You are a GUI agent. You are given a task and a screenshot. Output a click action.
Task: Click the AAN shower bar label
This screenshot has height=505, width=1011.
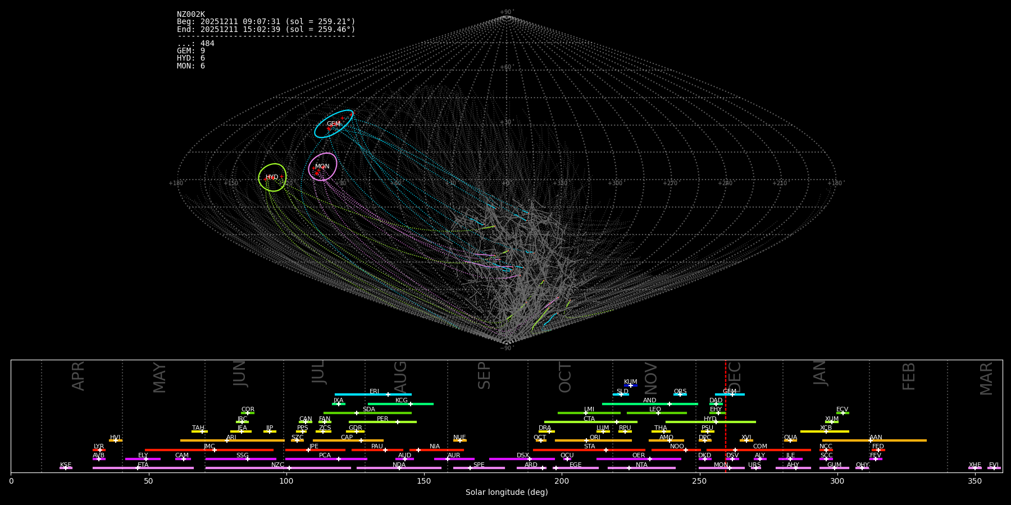pos(876,438)
